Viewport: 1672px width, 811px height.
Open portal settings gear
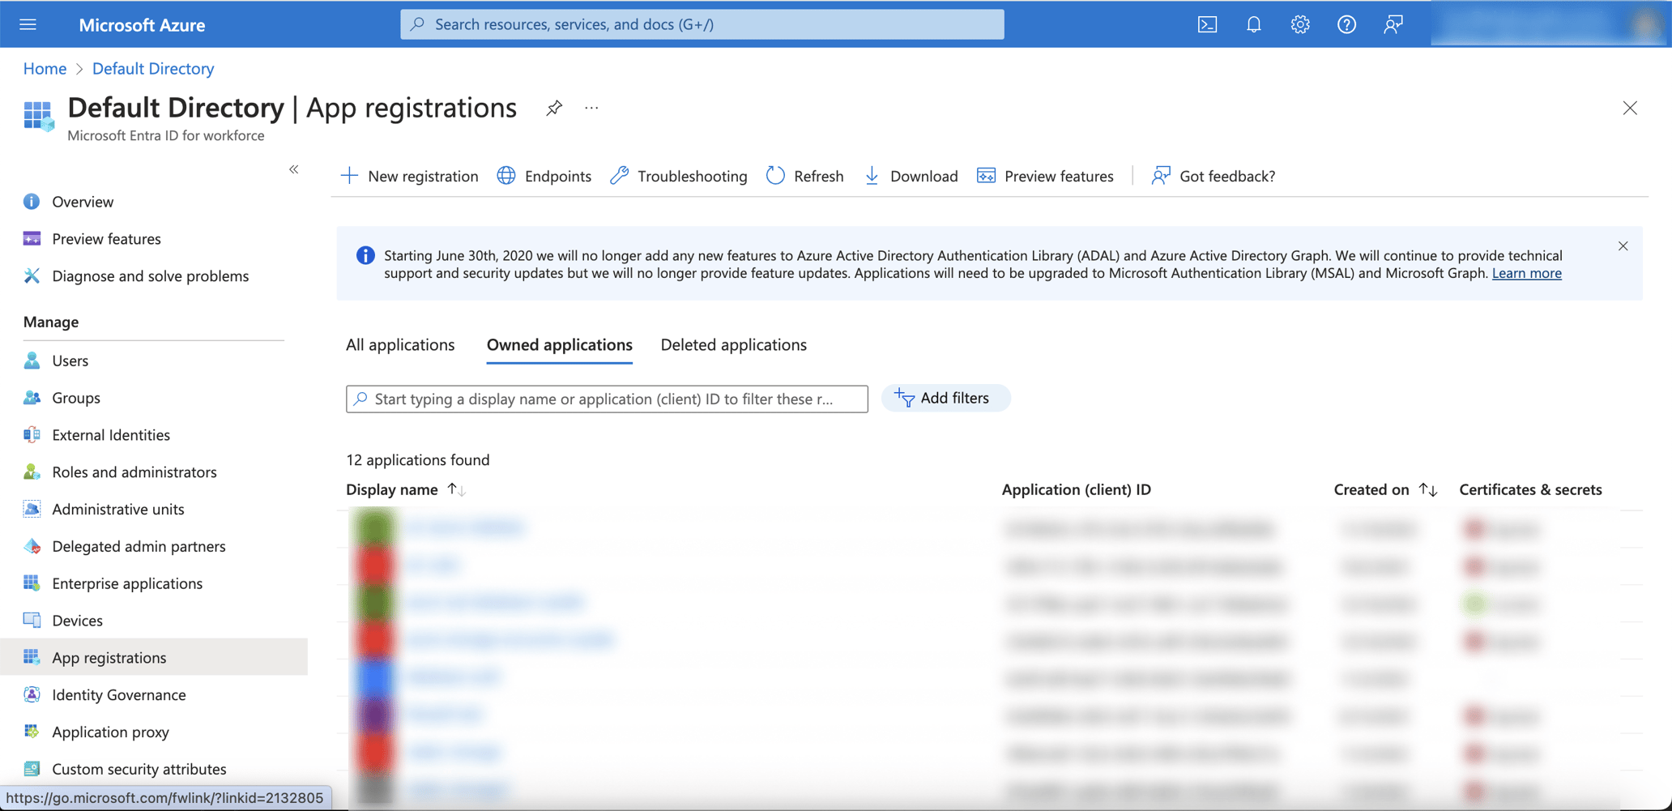tap(1299, 24)
